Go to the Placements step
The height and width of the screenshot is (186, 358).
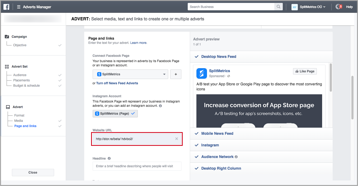(x=21, y=80)
